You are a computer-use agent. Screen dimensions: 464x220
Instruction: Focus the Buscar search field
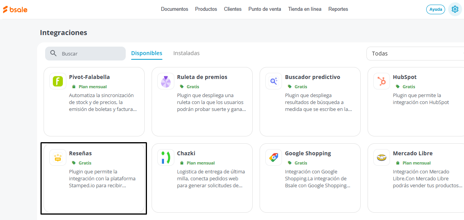85,54
